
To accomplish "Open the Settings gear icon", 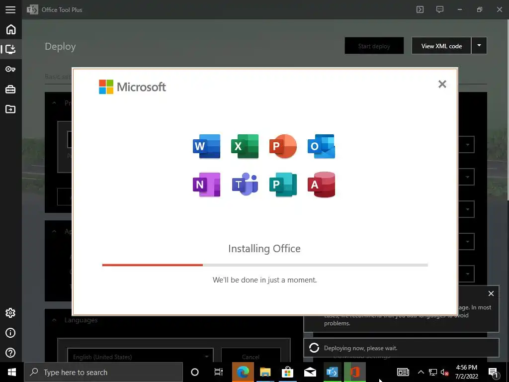I will [10, 313].
